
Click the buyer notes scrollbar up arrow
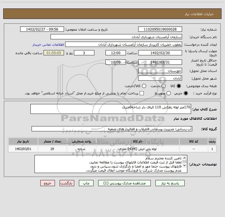coord(185,158)
